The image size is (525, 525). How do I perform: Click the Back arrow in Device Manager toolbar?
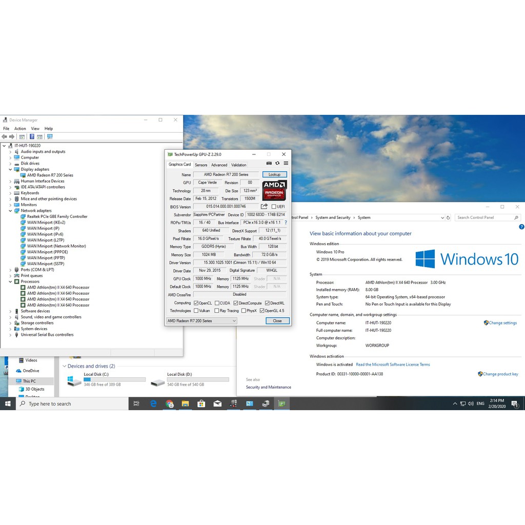(x=4, y=136)
